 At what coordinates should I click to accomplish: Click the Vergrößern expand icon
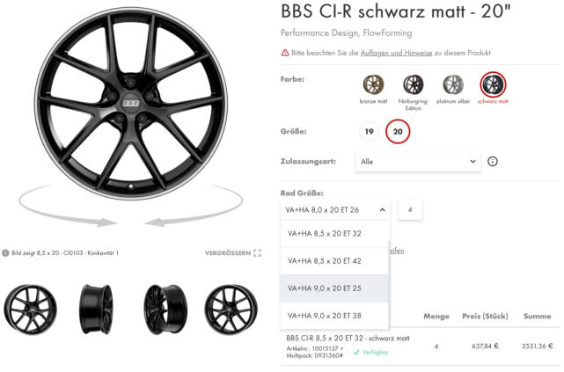(257, 253)
